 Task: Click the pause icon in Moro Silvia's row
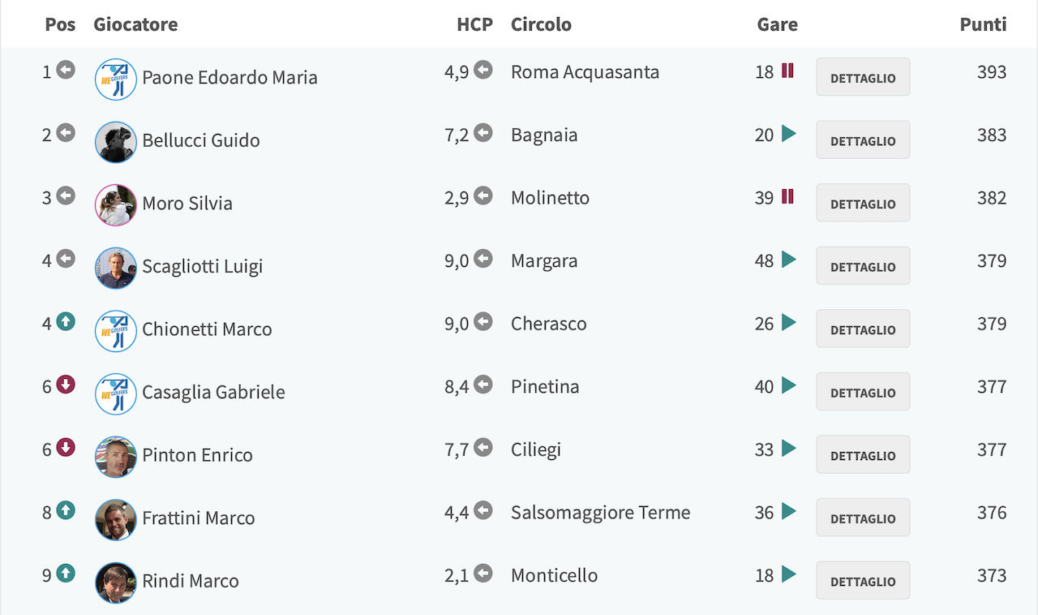pyautogui.click(x=787, y=196)
